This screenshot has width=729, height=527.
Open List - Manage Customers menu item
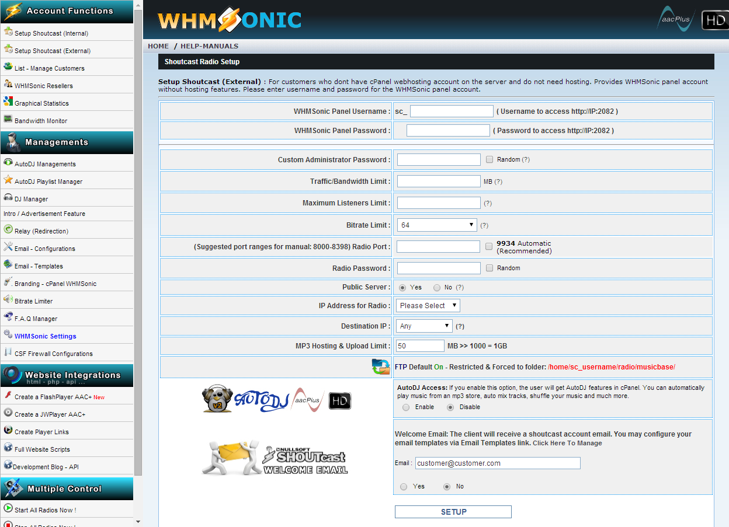point(50,69)
